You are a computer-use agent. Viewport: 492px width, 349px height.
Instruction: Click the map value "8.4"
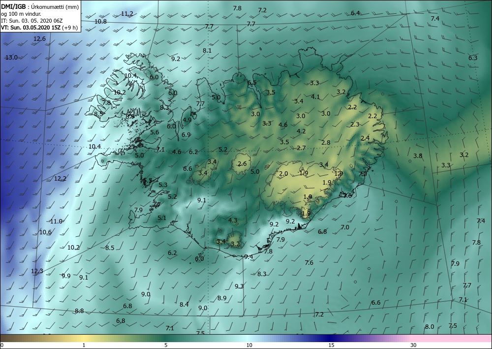pyautogui.click(x=184, y=304)
